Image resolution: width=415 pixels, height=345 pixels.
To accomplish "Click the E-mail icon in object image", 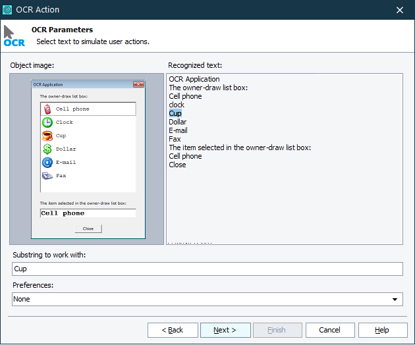I will tap(47, 163).
